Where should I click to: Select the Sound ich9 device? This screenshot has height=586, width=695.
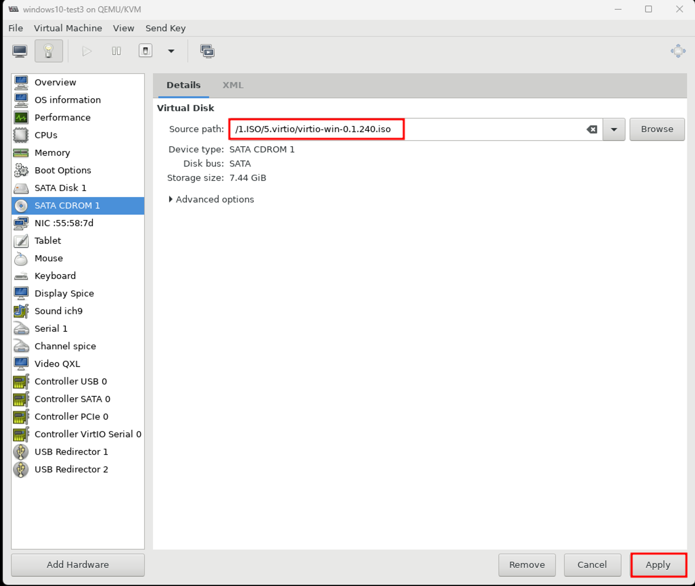pyautogui.click(x=58, y=311)
